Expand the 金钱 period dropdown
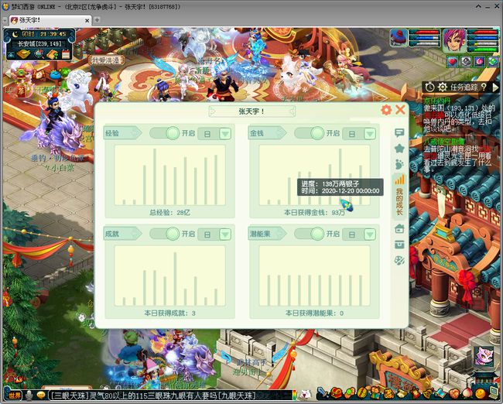This screenshot has height=404, width=503. coord(370,133)
